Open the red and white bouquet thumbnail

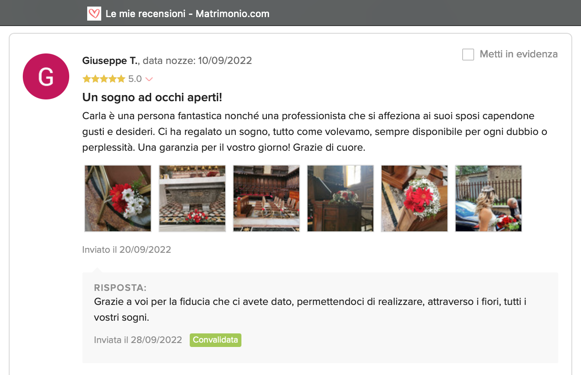pyautogui.click(x=118, y=198)
